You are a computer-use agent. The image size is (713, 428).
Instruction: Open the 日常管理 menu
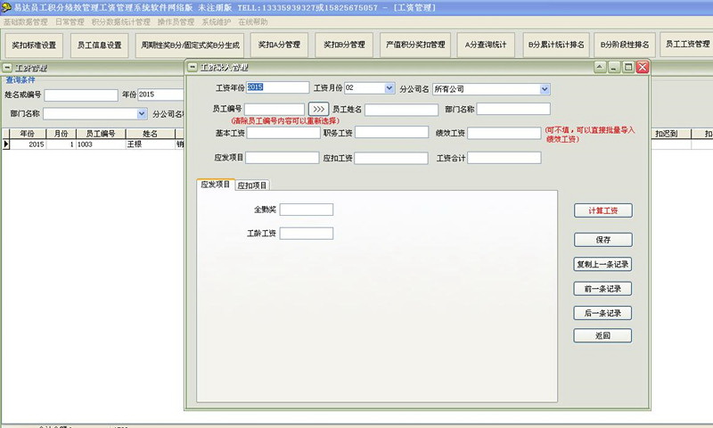(70, 21)
